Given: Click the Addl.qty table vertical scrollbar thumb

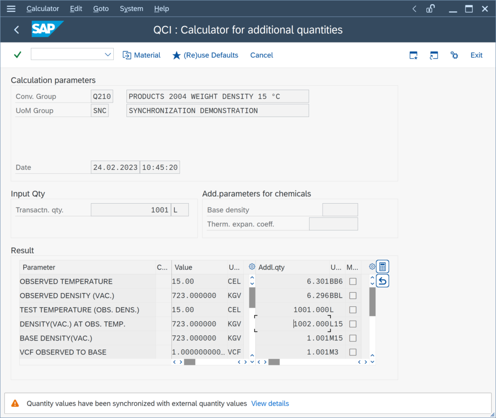Looking at the screenshot, I should (x=372, y=302).
